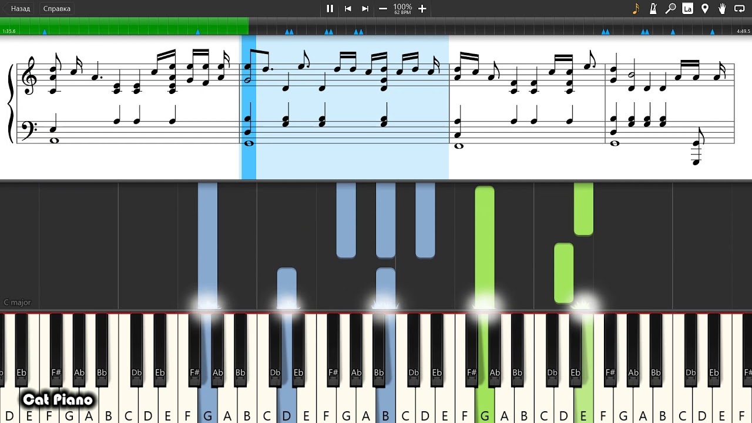
Task: Click the elapsed time 1:35.6 label
Action: 9,31
